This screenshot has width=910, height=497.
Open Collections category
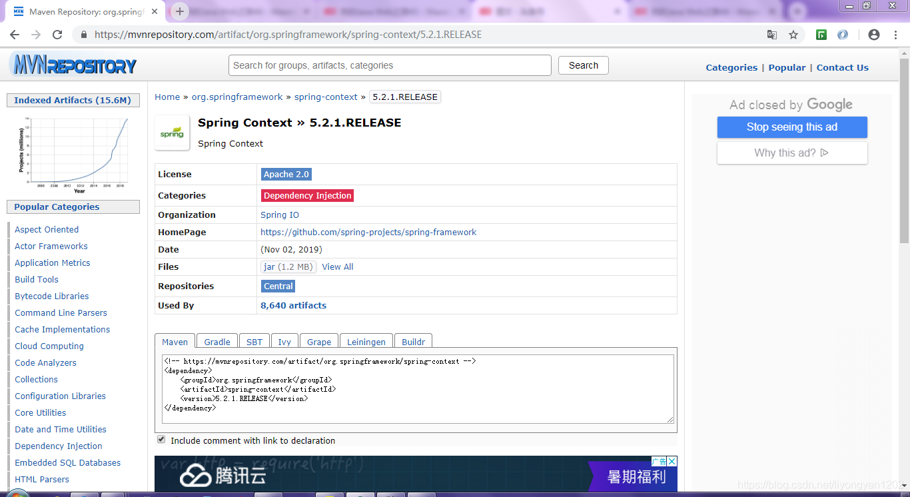[37, 379]
